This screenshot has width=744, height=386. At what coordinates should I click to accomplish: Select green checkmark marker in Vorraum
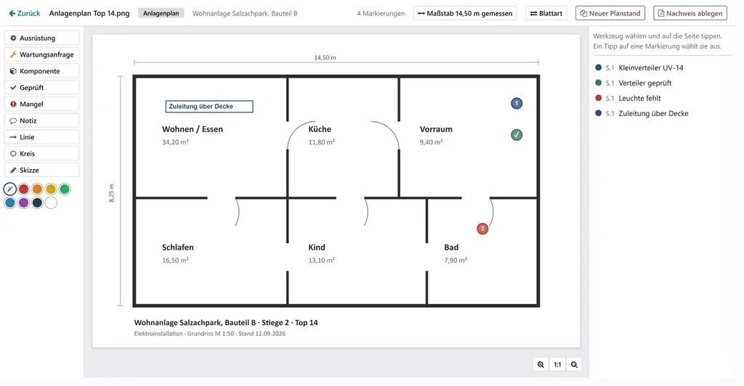(x=517, y=135)
